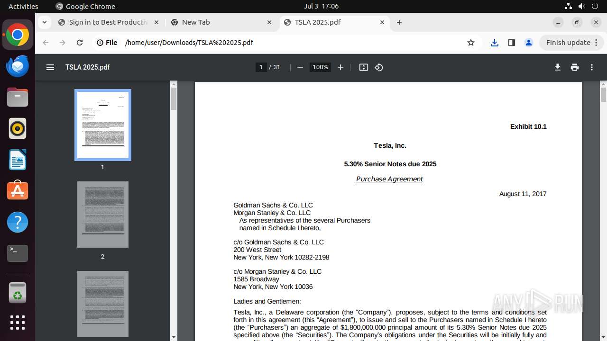Select page 3 thumbnail

tap(103, 304)
